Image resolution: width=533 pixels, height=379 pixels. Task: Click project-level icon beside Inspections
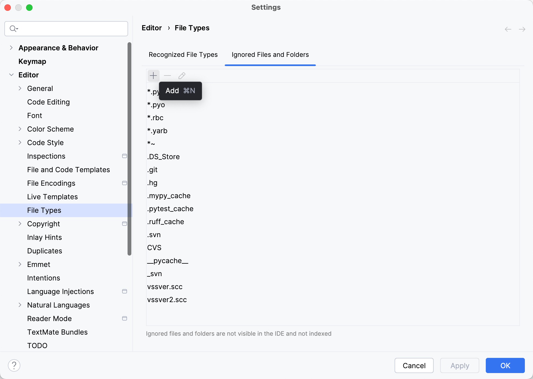point(125,156)
